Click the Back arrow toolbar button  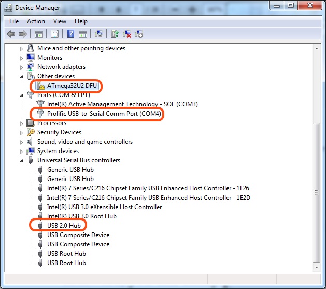[11, 34]
